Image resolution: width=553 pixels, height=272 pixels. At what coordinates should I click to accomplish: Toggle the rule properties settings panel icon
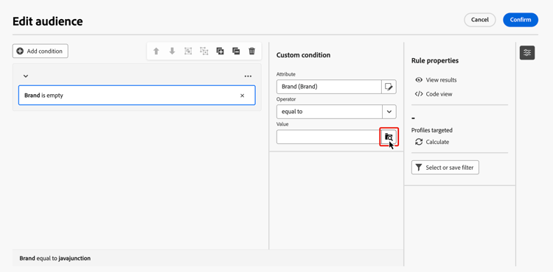(x=527, y=53)
